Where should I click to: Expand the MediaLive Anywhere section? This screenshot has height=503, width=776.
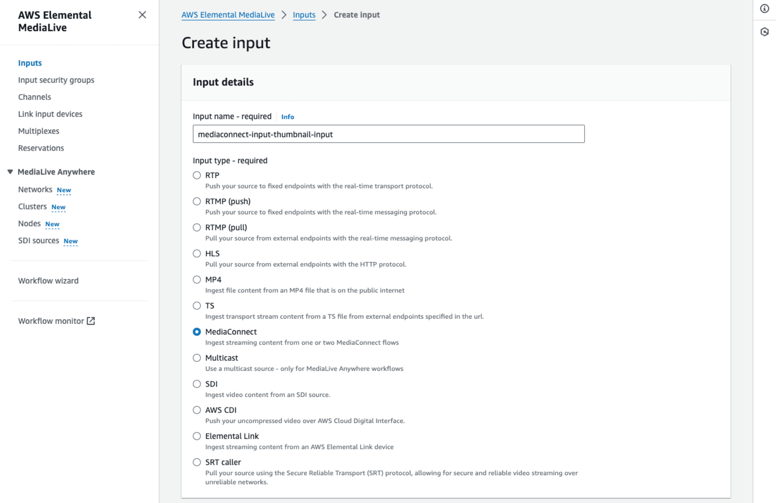10,171
